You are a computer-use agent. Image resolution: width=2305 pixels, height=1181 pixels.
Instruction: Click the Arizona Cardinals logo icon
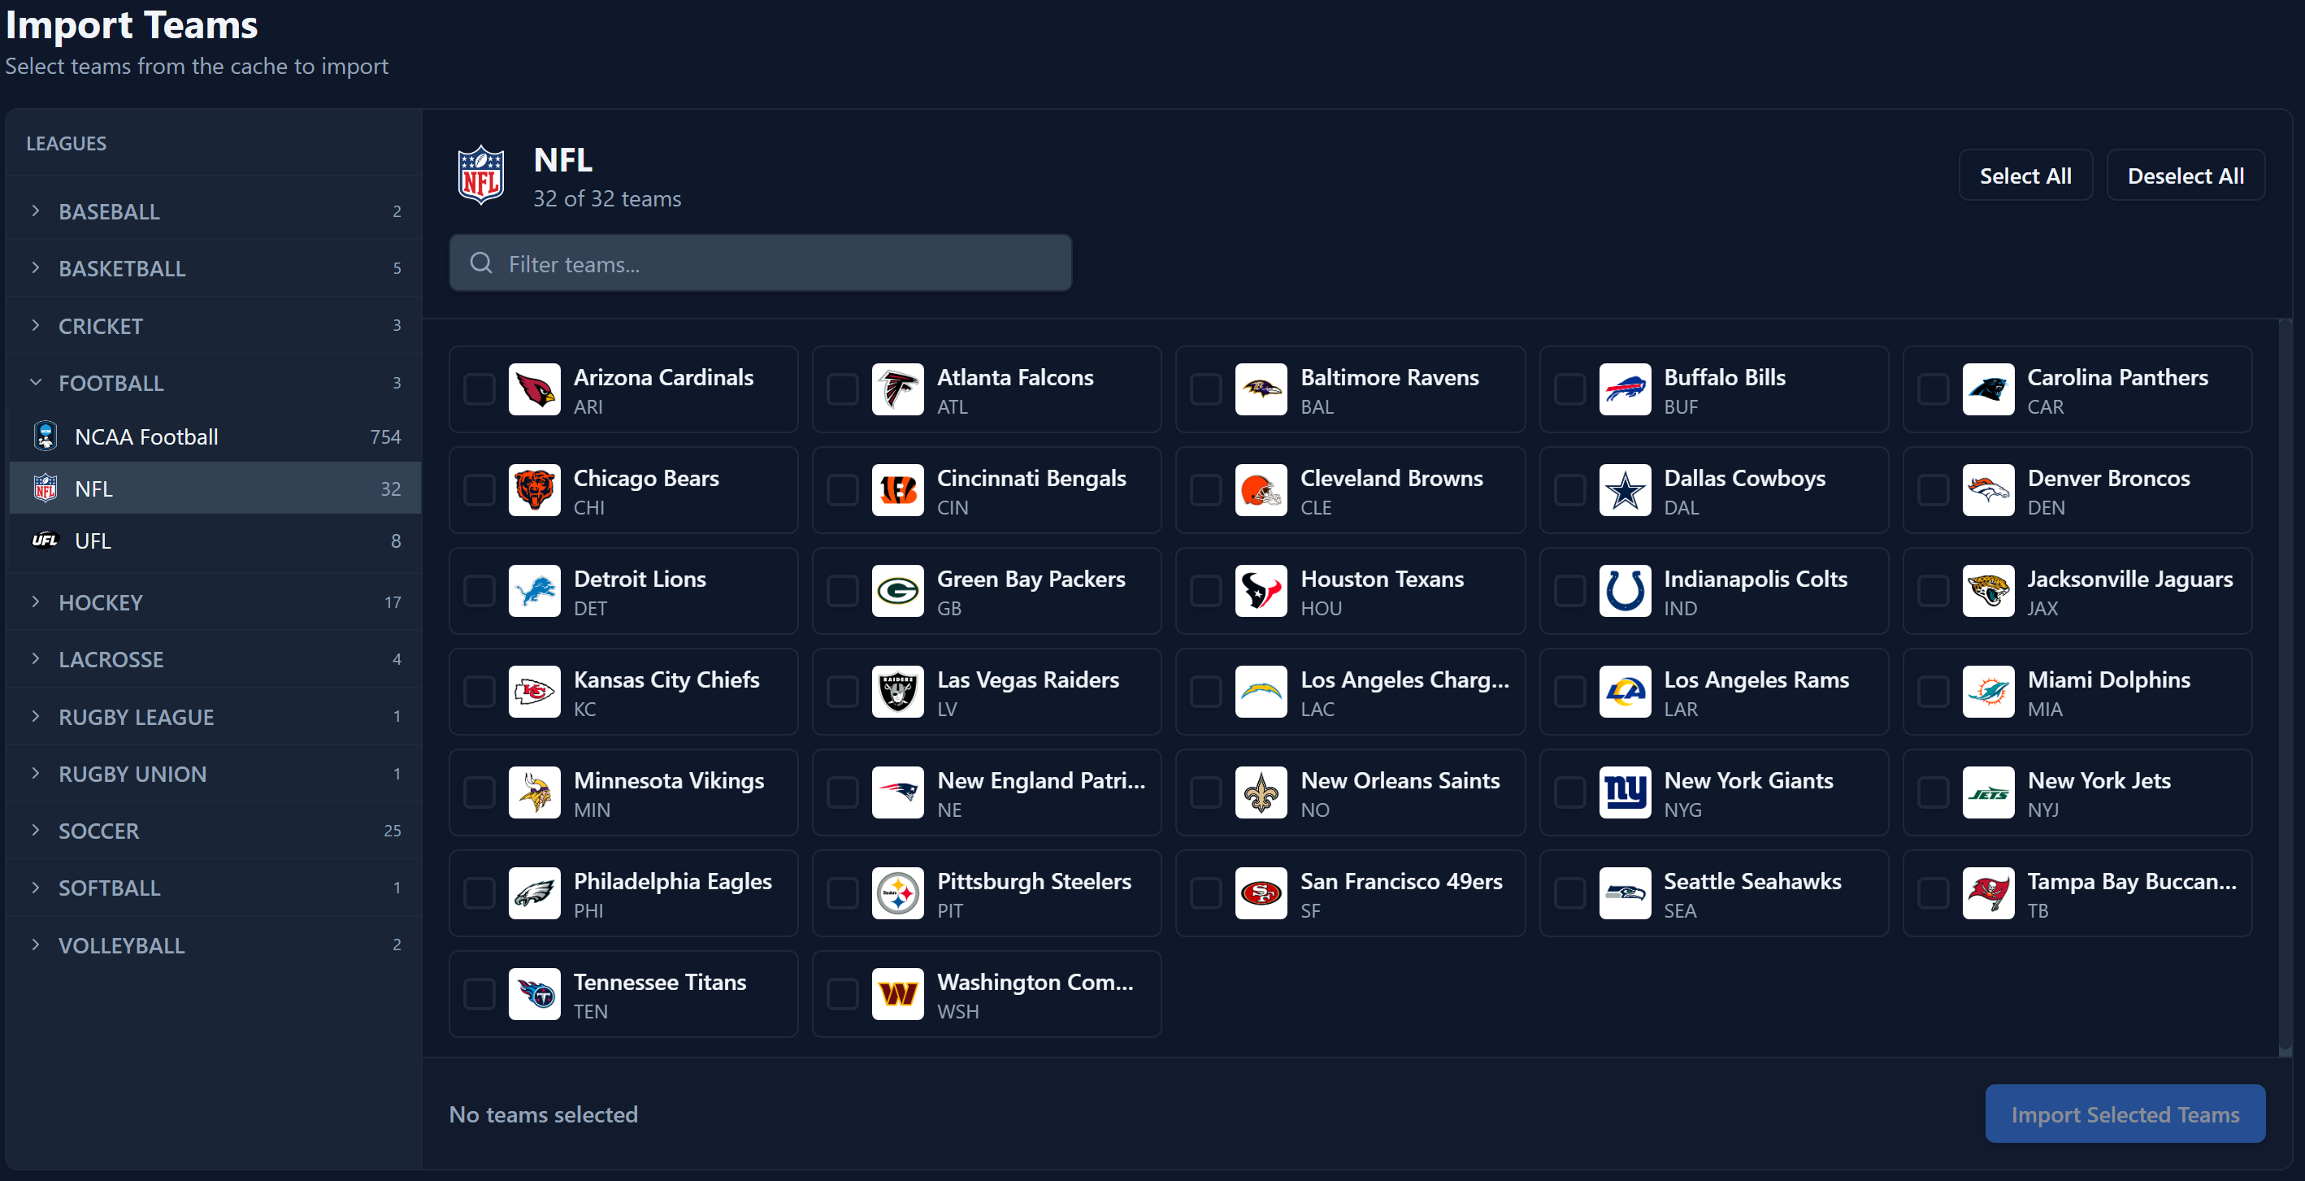click(534, 390)
